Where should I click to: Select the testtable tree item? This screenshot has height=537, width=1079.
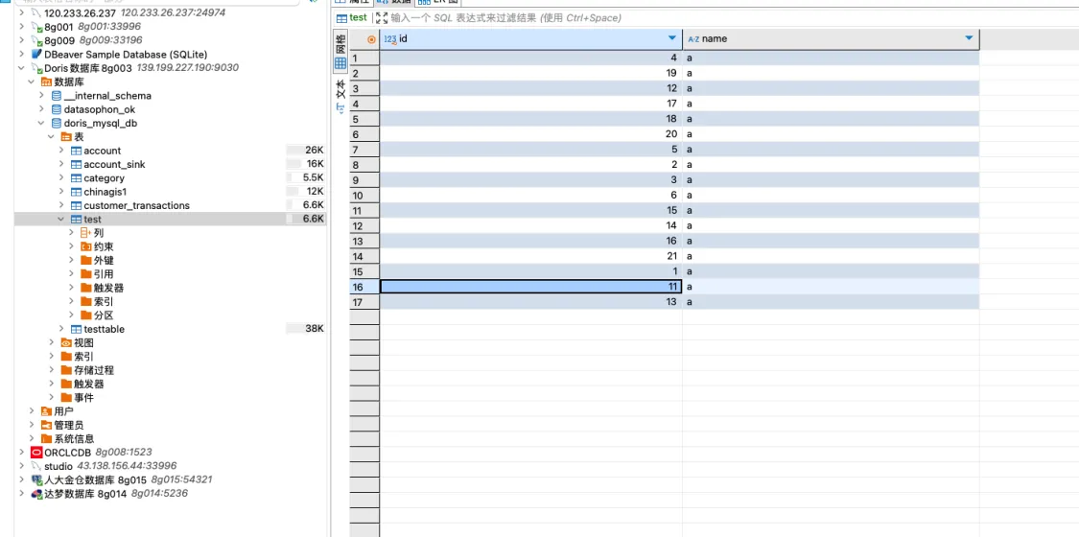pyautogui.click(x=104, y=329)
